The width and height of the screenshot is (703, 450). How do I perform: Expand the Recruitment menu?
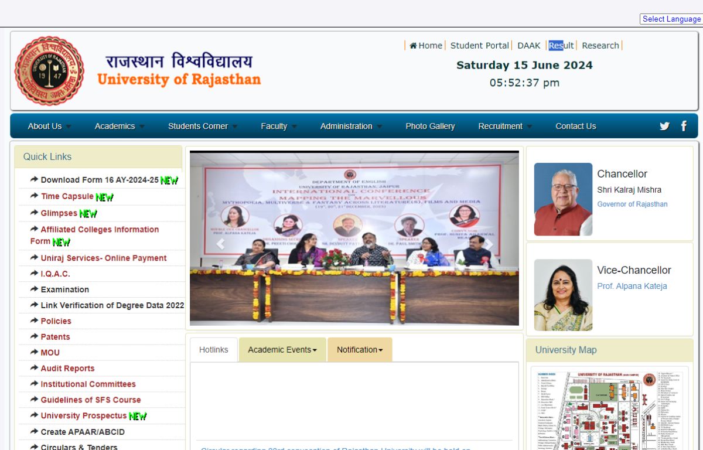click(x=505, y=126)
